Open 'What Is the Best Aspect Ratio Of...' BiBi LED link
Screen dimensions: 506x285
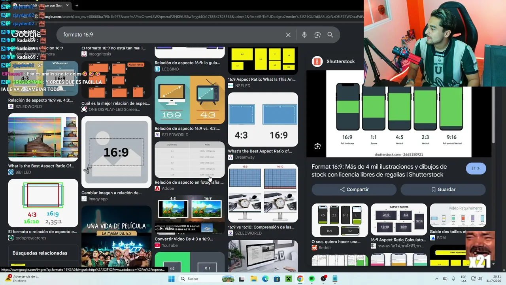(41, 166)
